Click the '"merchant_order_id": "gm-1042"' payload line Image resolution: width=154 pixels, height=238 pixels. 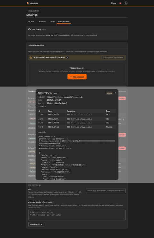(x=55, y=170)
